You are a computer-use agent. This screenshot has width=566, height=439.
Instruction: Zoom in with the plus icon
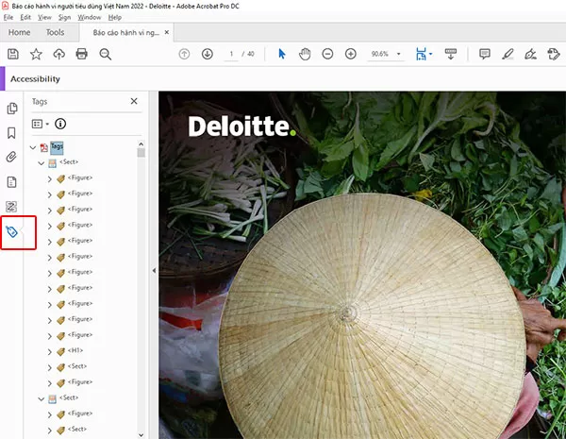(x=351, y=54)
